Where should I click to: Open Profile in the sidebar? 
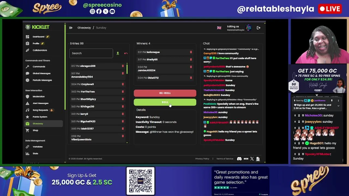click(36, 44)
